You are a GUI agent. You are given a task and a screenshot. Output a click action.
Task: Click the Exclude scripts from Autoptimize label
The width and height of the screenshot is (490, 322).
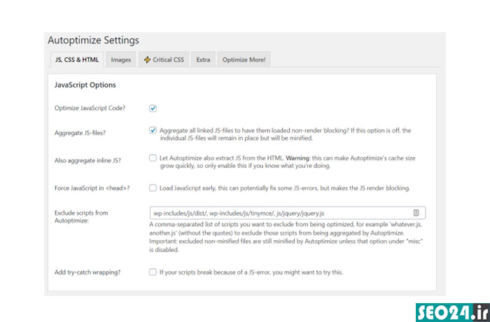(81, 216)
